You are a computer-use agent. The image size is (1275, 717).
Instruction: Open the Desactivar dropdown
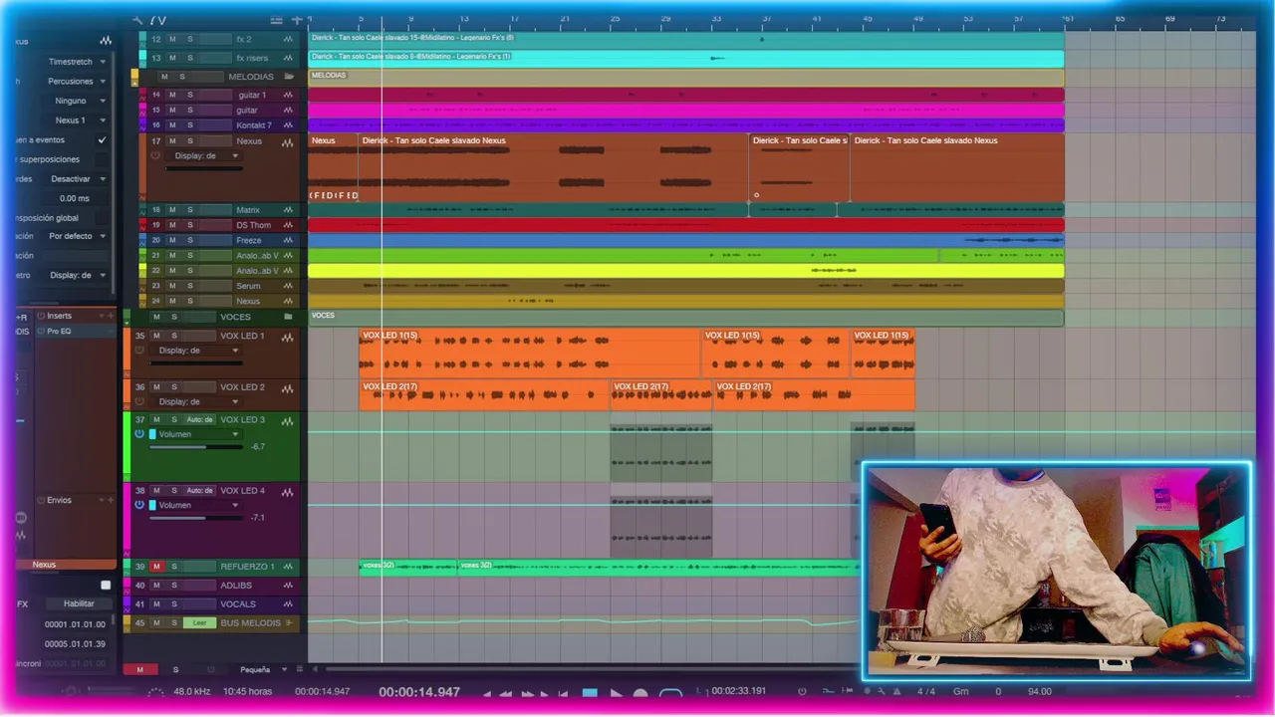[75, 179]
